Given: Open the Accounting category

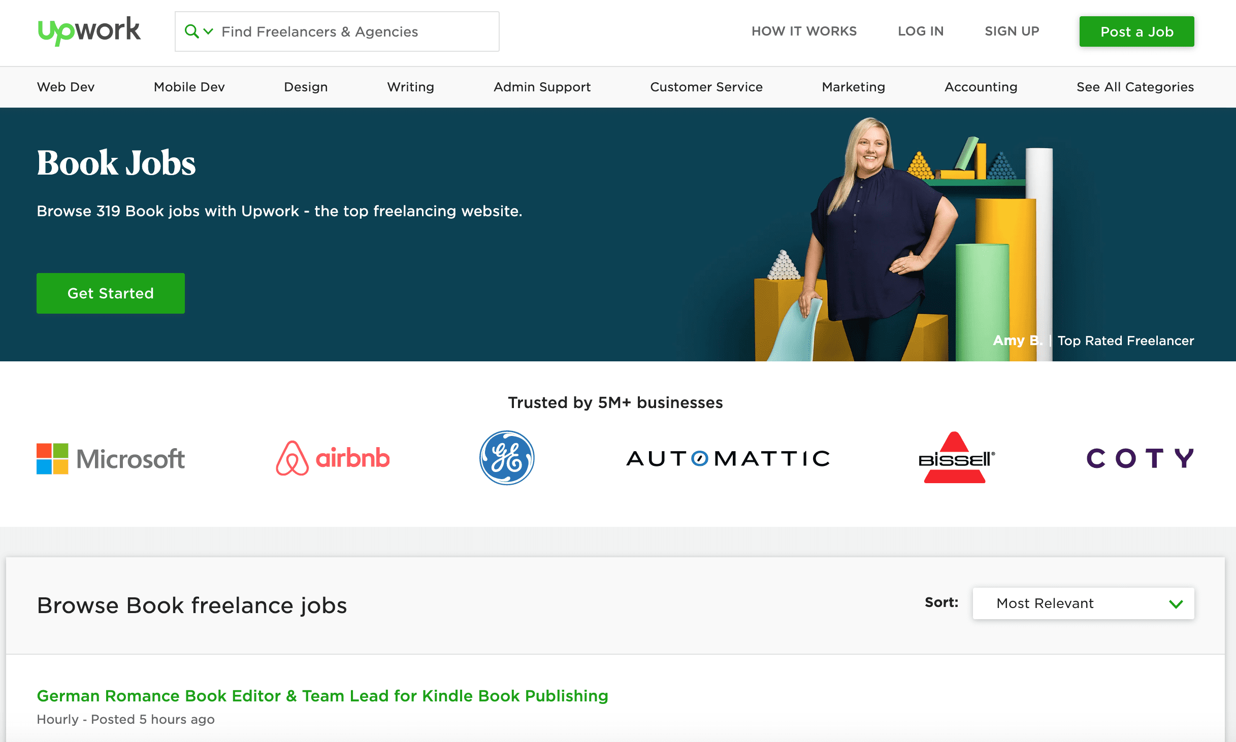Looking at the screenshot, I should [x=981, y=87].
